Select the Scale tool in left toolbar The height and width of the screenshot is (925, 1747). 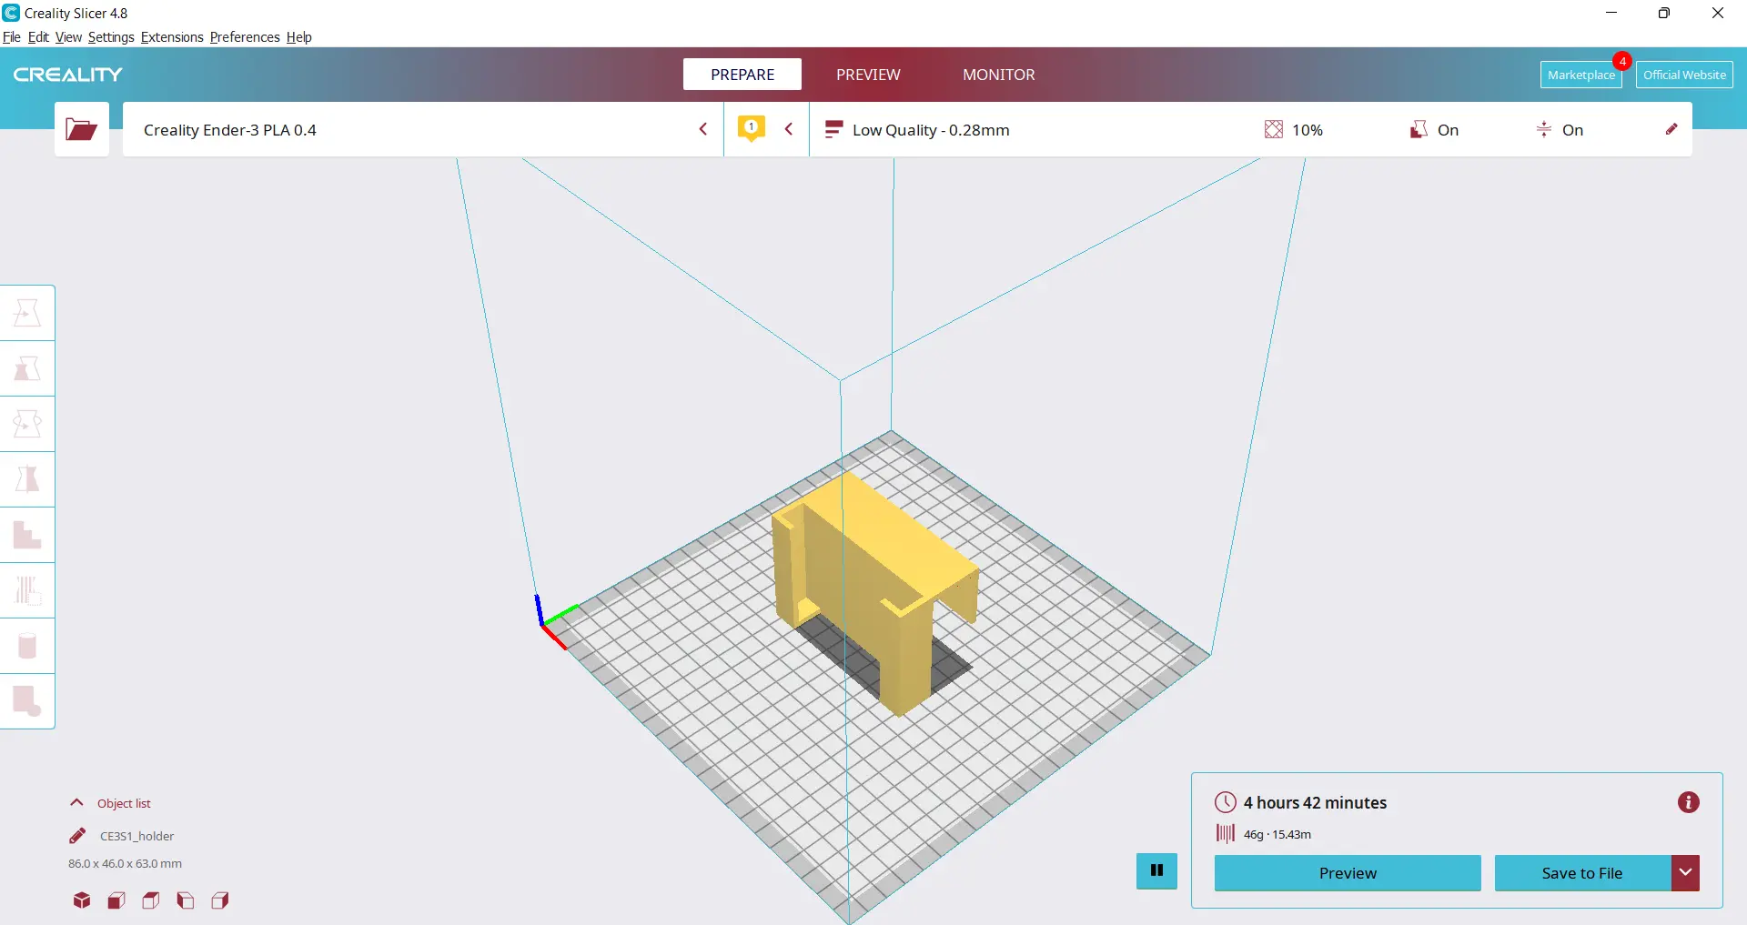click(x=27, y=368)
